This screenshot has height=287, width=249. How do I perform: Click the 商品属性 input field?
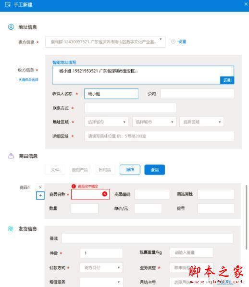216,194
